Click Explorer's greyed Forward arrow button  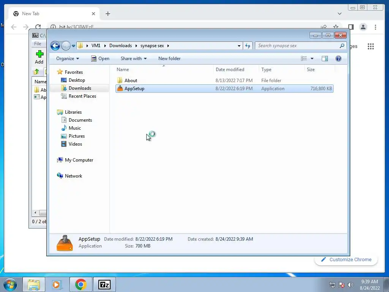click(x=66, y=46)
